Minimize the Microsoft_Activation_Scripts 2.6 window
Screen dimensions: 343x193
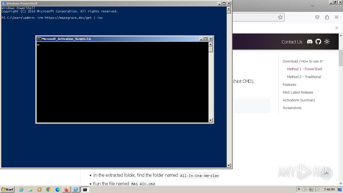(201, 39)
